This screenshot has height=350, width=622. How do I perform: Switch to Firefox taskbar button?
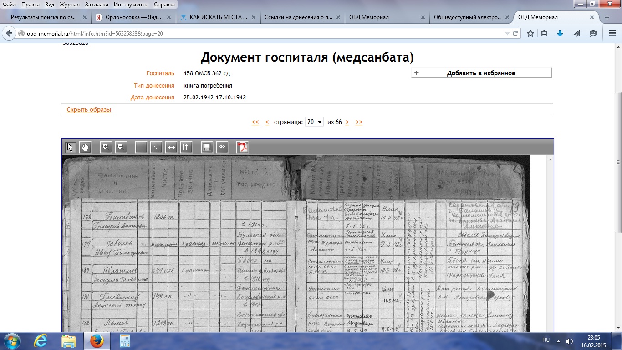point(96,340)
